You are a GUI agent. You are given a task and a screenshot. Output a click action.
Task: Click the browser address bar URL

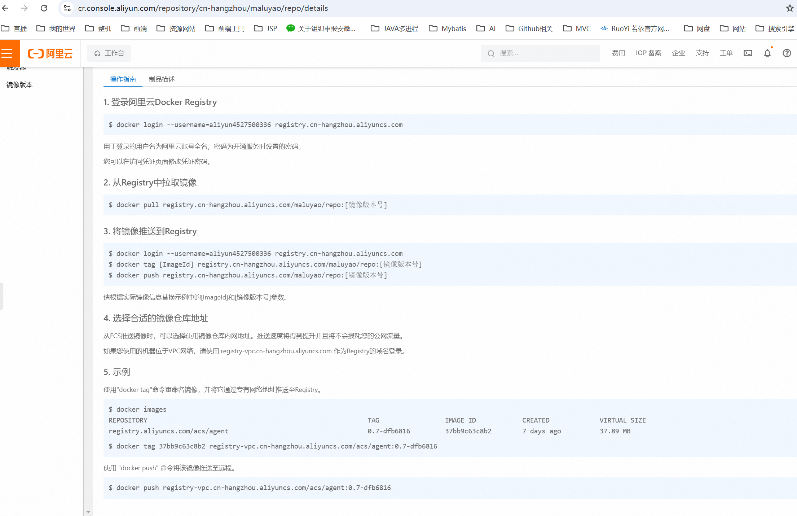pyautogui.click(x=203, y=8)
